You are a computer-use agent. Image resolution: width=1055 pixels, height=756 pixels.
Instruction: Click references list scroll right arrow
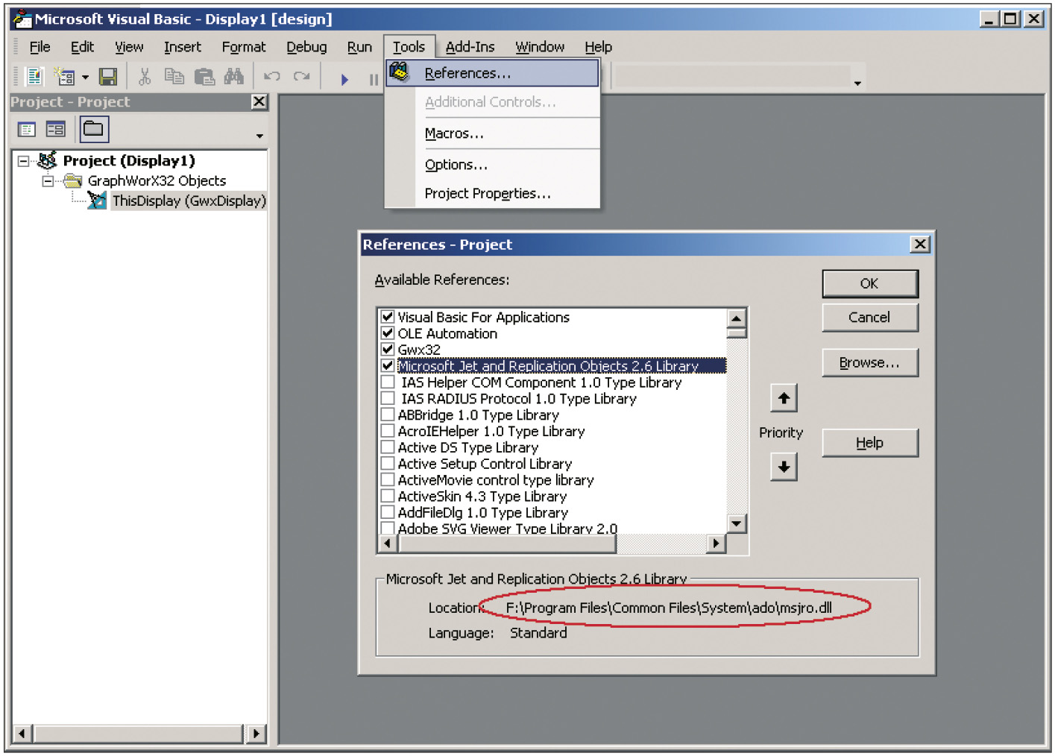click(x=716, y=544)
